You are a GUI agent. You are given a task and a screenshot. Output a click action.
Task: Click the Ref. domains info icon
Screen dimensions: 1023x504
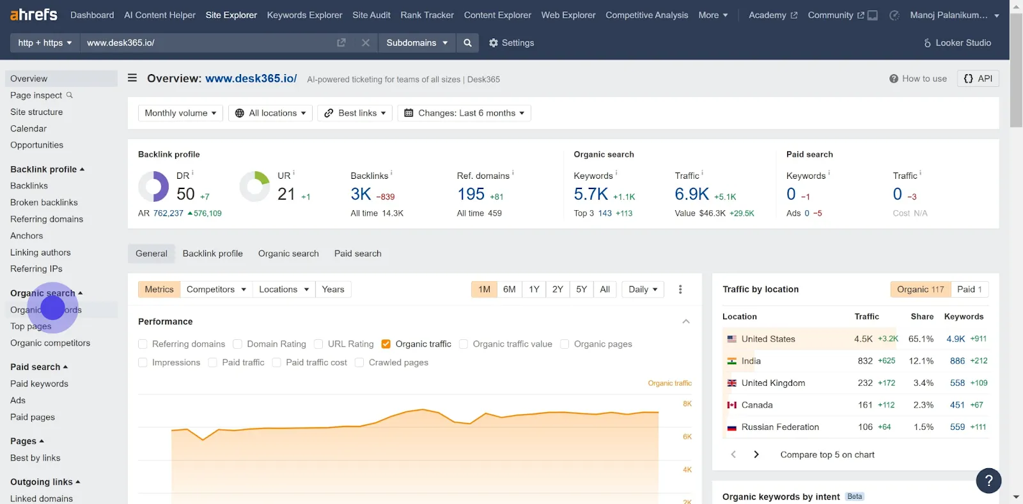pyautogui.click(x=513, y=172)
